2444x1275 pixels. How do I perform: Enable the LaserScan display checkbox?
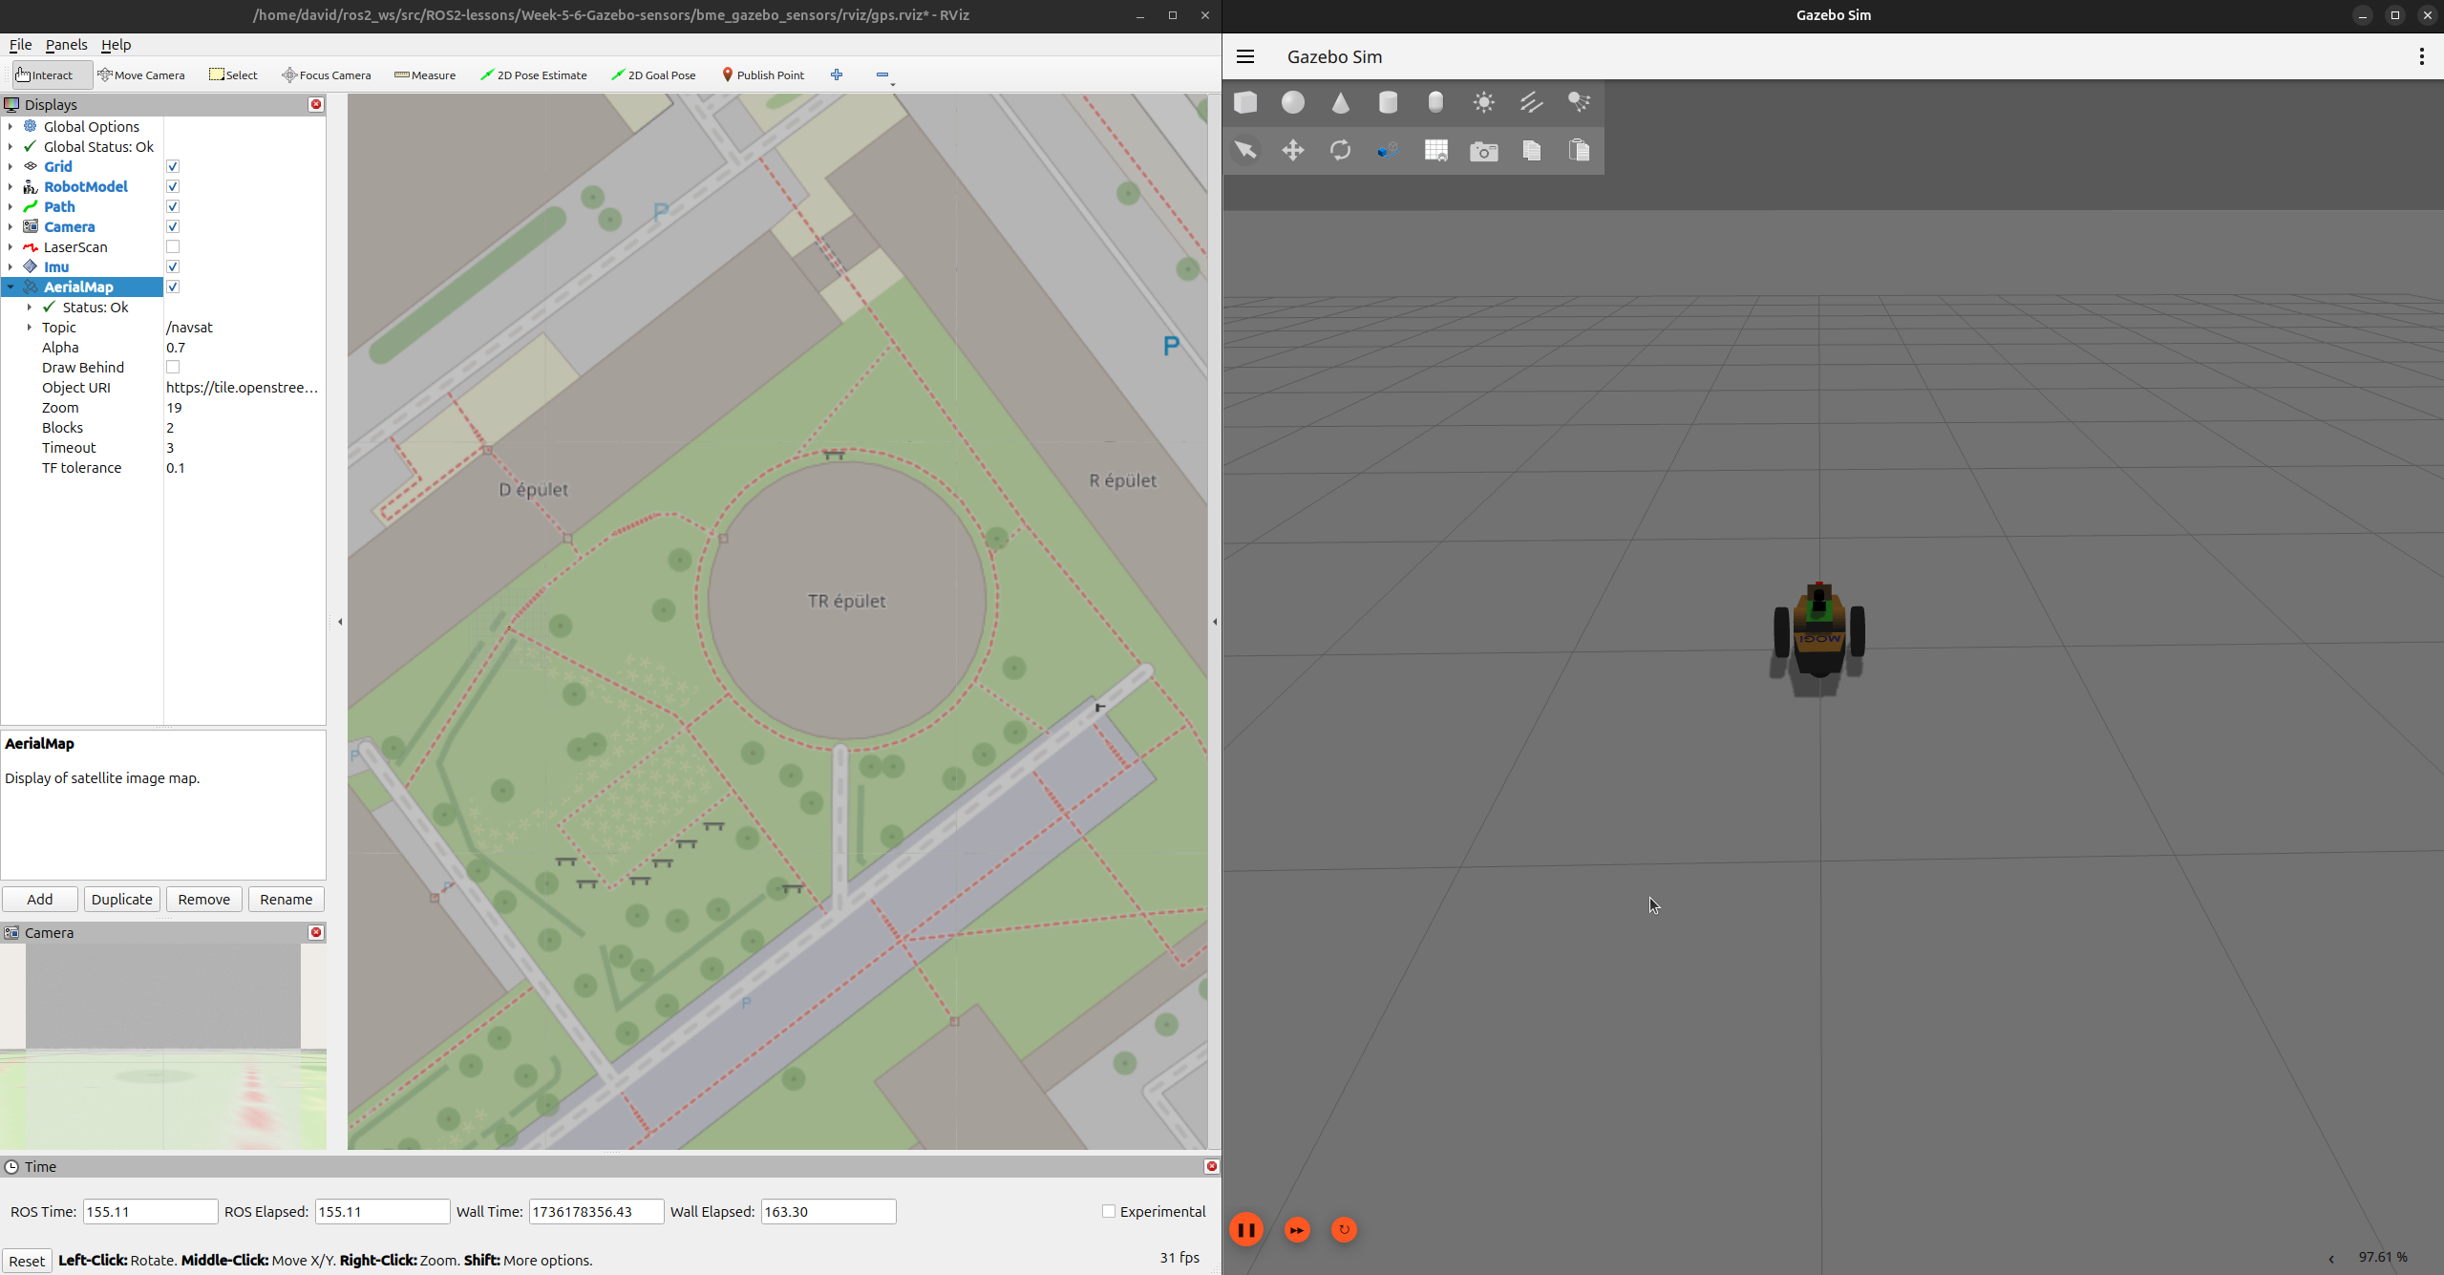coord(173,246)
